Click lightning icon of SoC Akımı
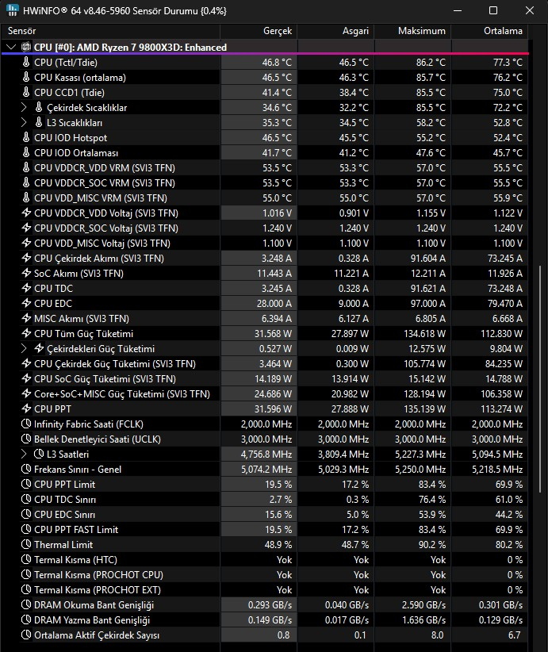Image resolution: width=548 pixels, height=652 pixels. pyautogui.click(x=26, y=273)
